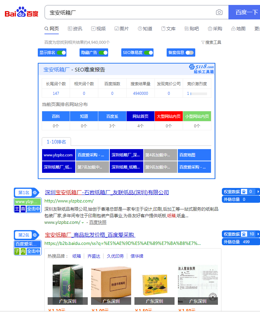Open the 知道 tab

coord(145,29)
